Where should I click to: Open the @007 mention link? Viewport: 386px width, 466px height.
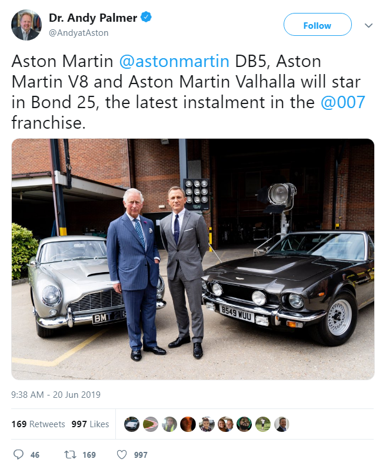[343, 102]
